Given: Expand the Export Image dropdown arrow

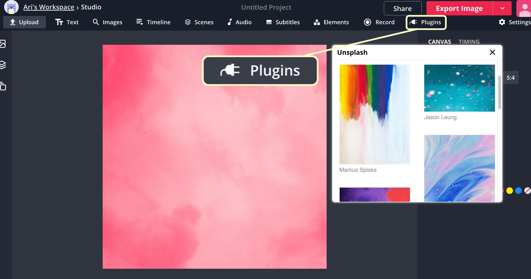Looking at the screenshot, I should click(502, 9).
